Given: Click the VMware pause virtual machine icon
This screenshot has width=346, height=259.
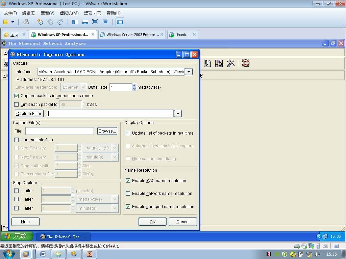Looking at the screenshot, I should [6, 22].
